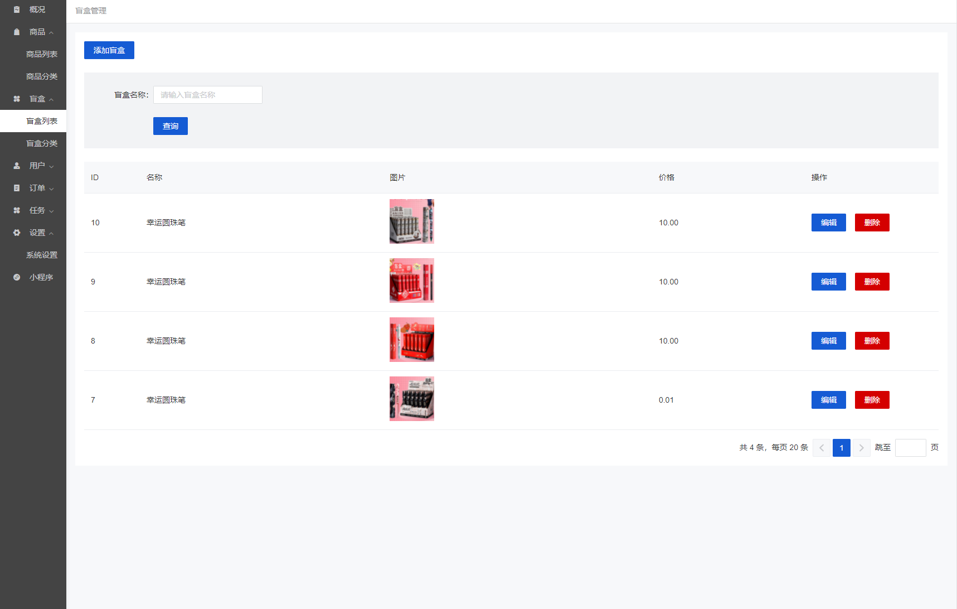This screenshot has height=609, width=957.
Task: Open 盲盒分类 in the sidebar
Action: 42,143
